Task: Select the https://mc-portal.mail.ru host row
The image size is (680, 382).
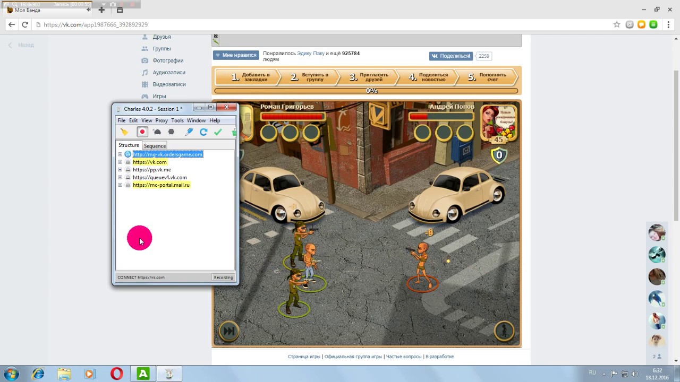Action: click(161, 185)
